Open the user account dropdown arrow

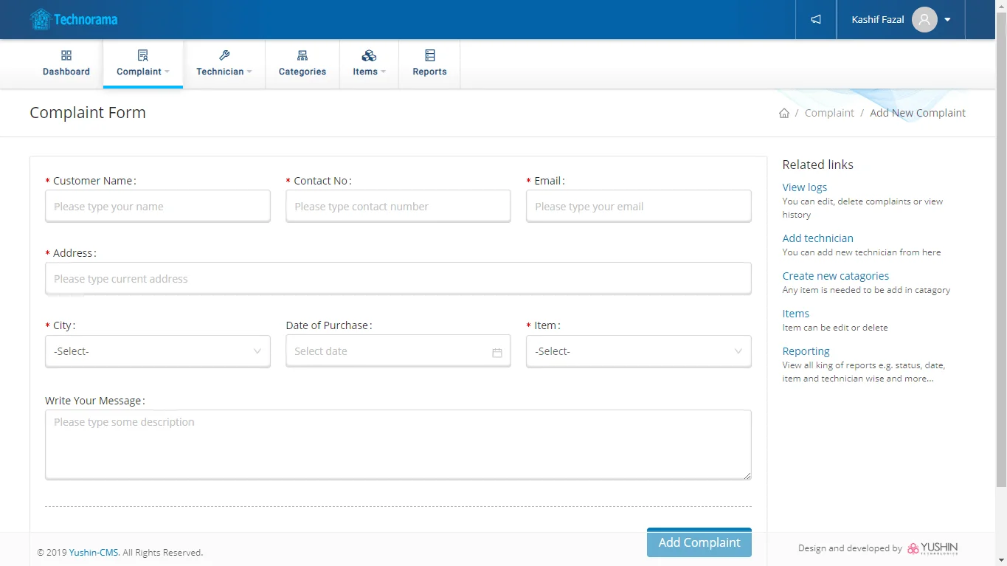[x=948, y=20]
